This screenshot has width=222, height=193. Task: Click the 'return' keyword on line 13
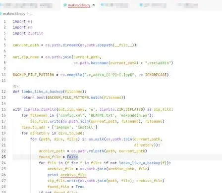(28, 97)
